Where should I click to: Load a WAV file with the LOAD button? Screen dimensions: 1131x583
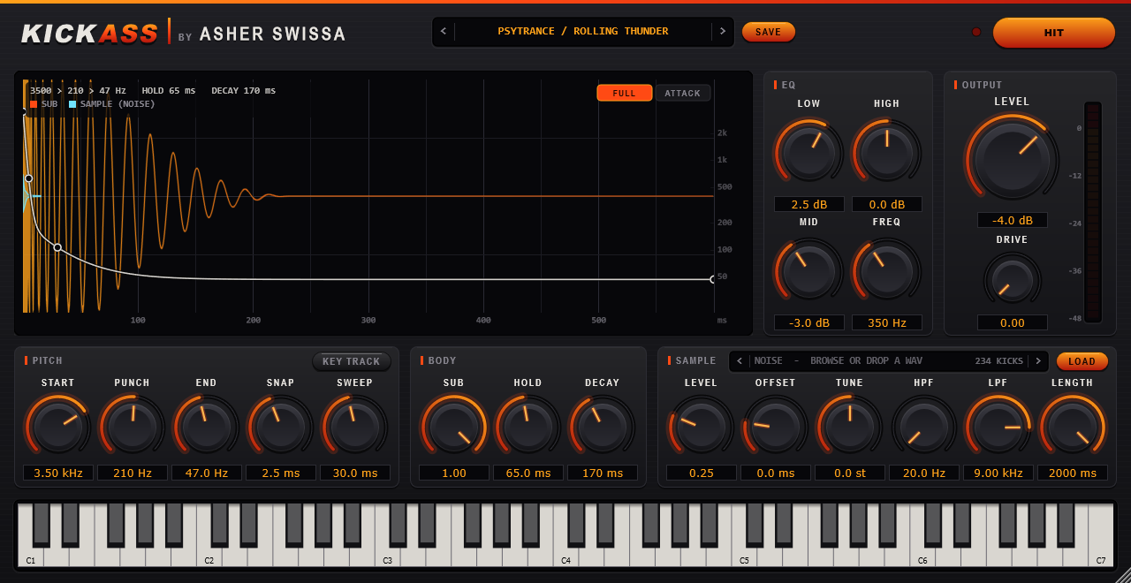point(1082,361)
